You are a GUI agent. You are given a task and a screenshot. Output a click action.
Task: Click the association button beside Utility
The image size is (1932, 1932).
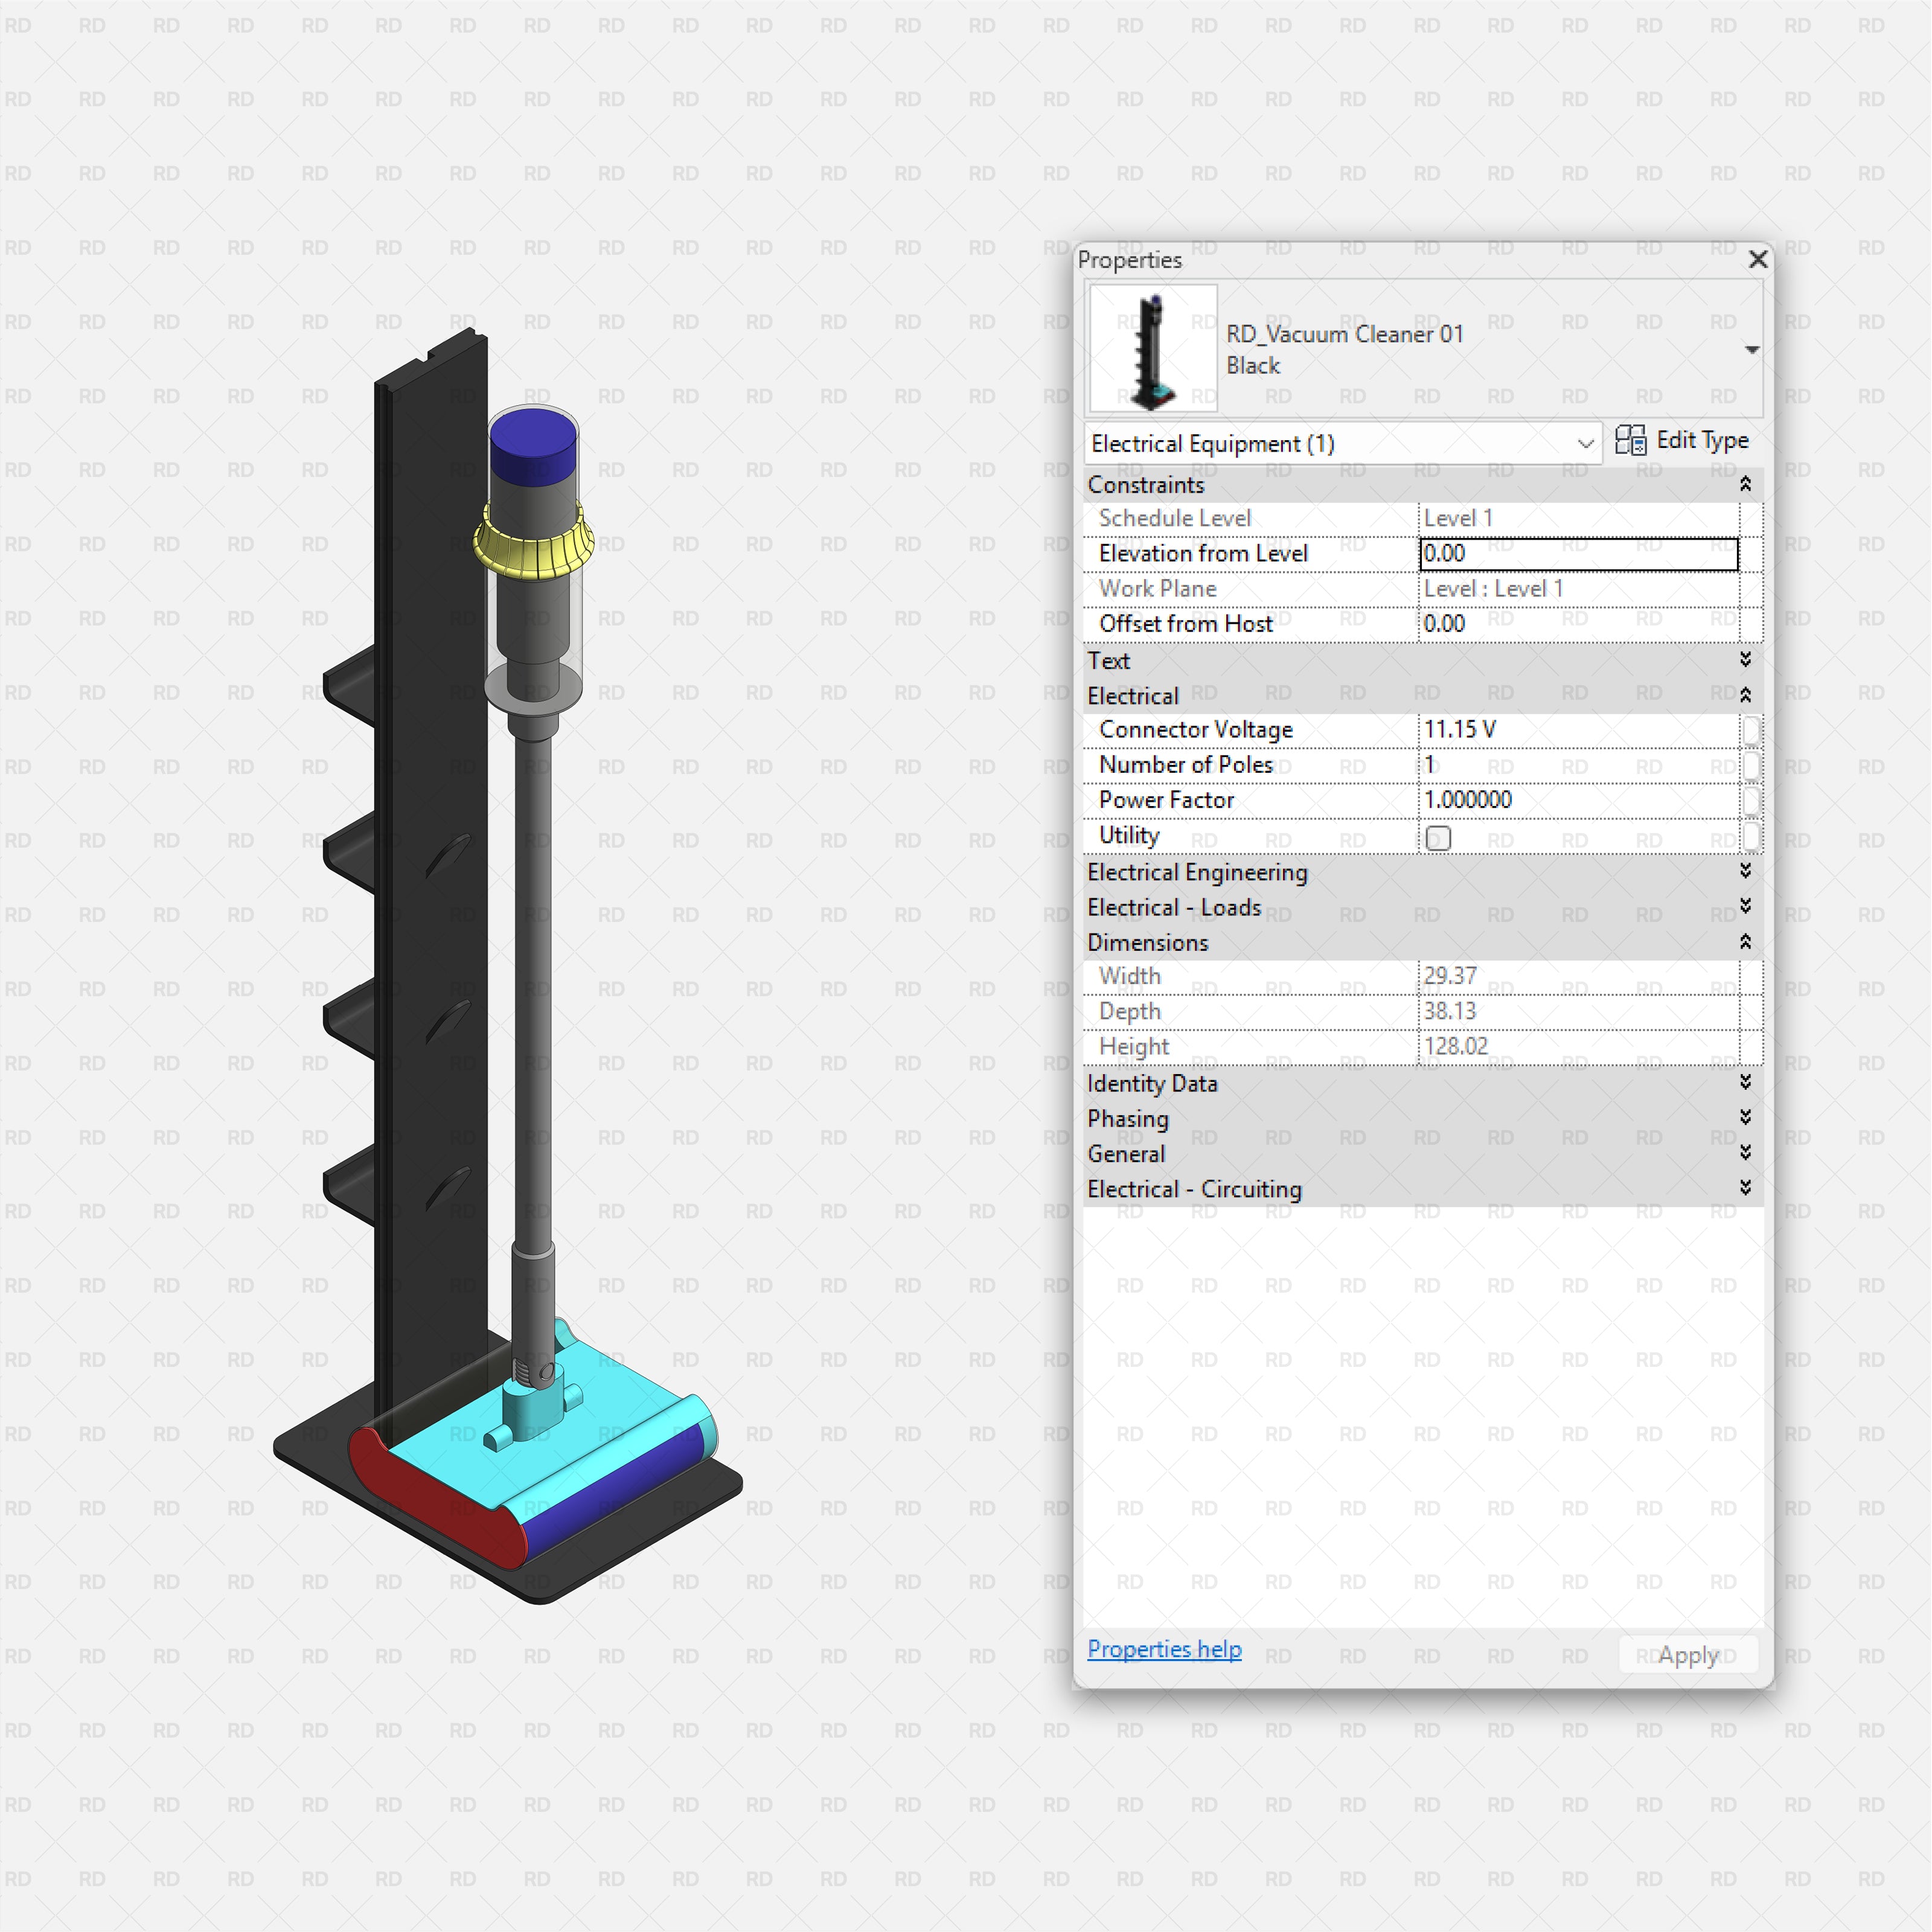tap(1752, 837)
